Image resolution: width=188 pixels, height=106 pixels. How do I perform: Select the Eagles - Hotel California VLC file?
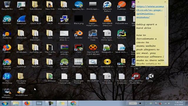click(x=93, y=21)
